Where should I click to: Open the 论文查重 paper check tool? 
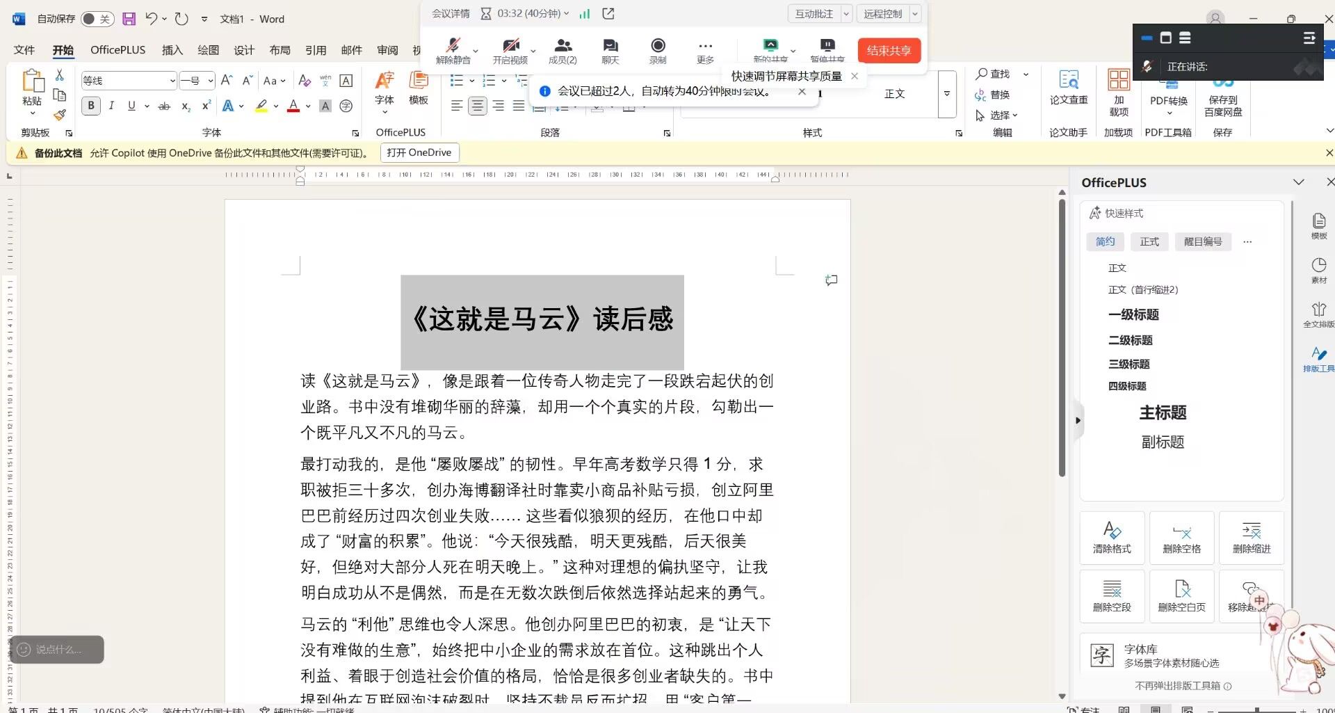1068,88
